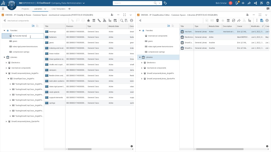Open the search options dropdown arrow
The height and width of the screenshot is (152, 271).
pos(159,3)
